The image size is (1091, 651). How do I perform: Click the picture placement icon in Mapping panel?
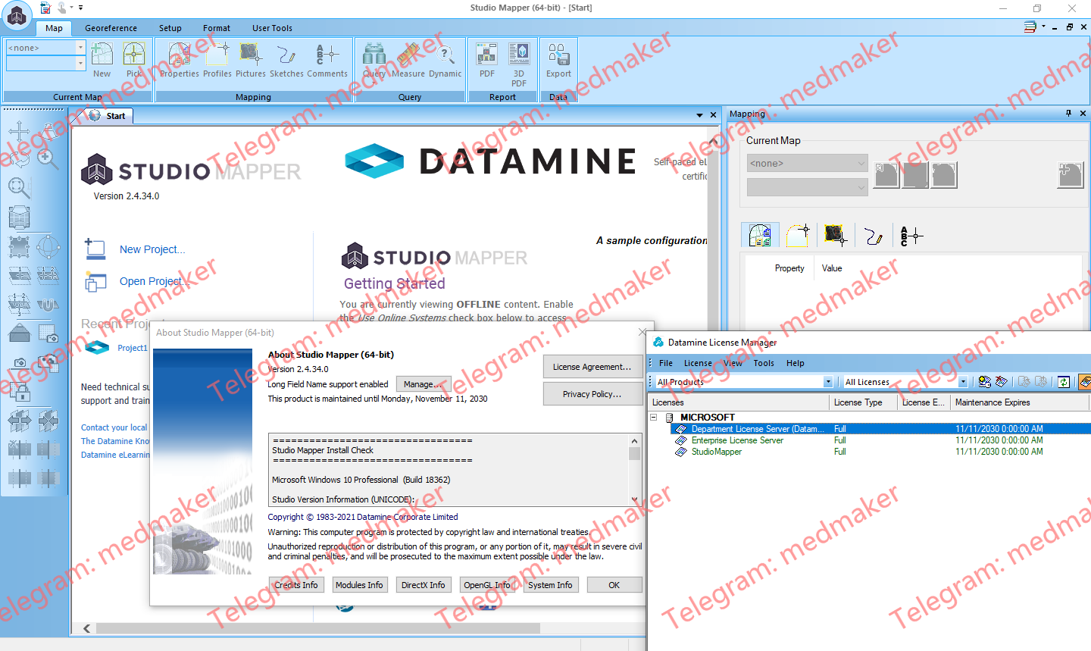coord(836,236)
